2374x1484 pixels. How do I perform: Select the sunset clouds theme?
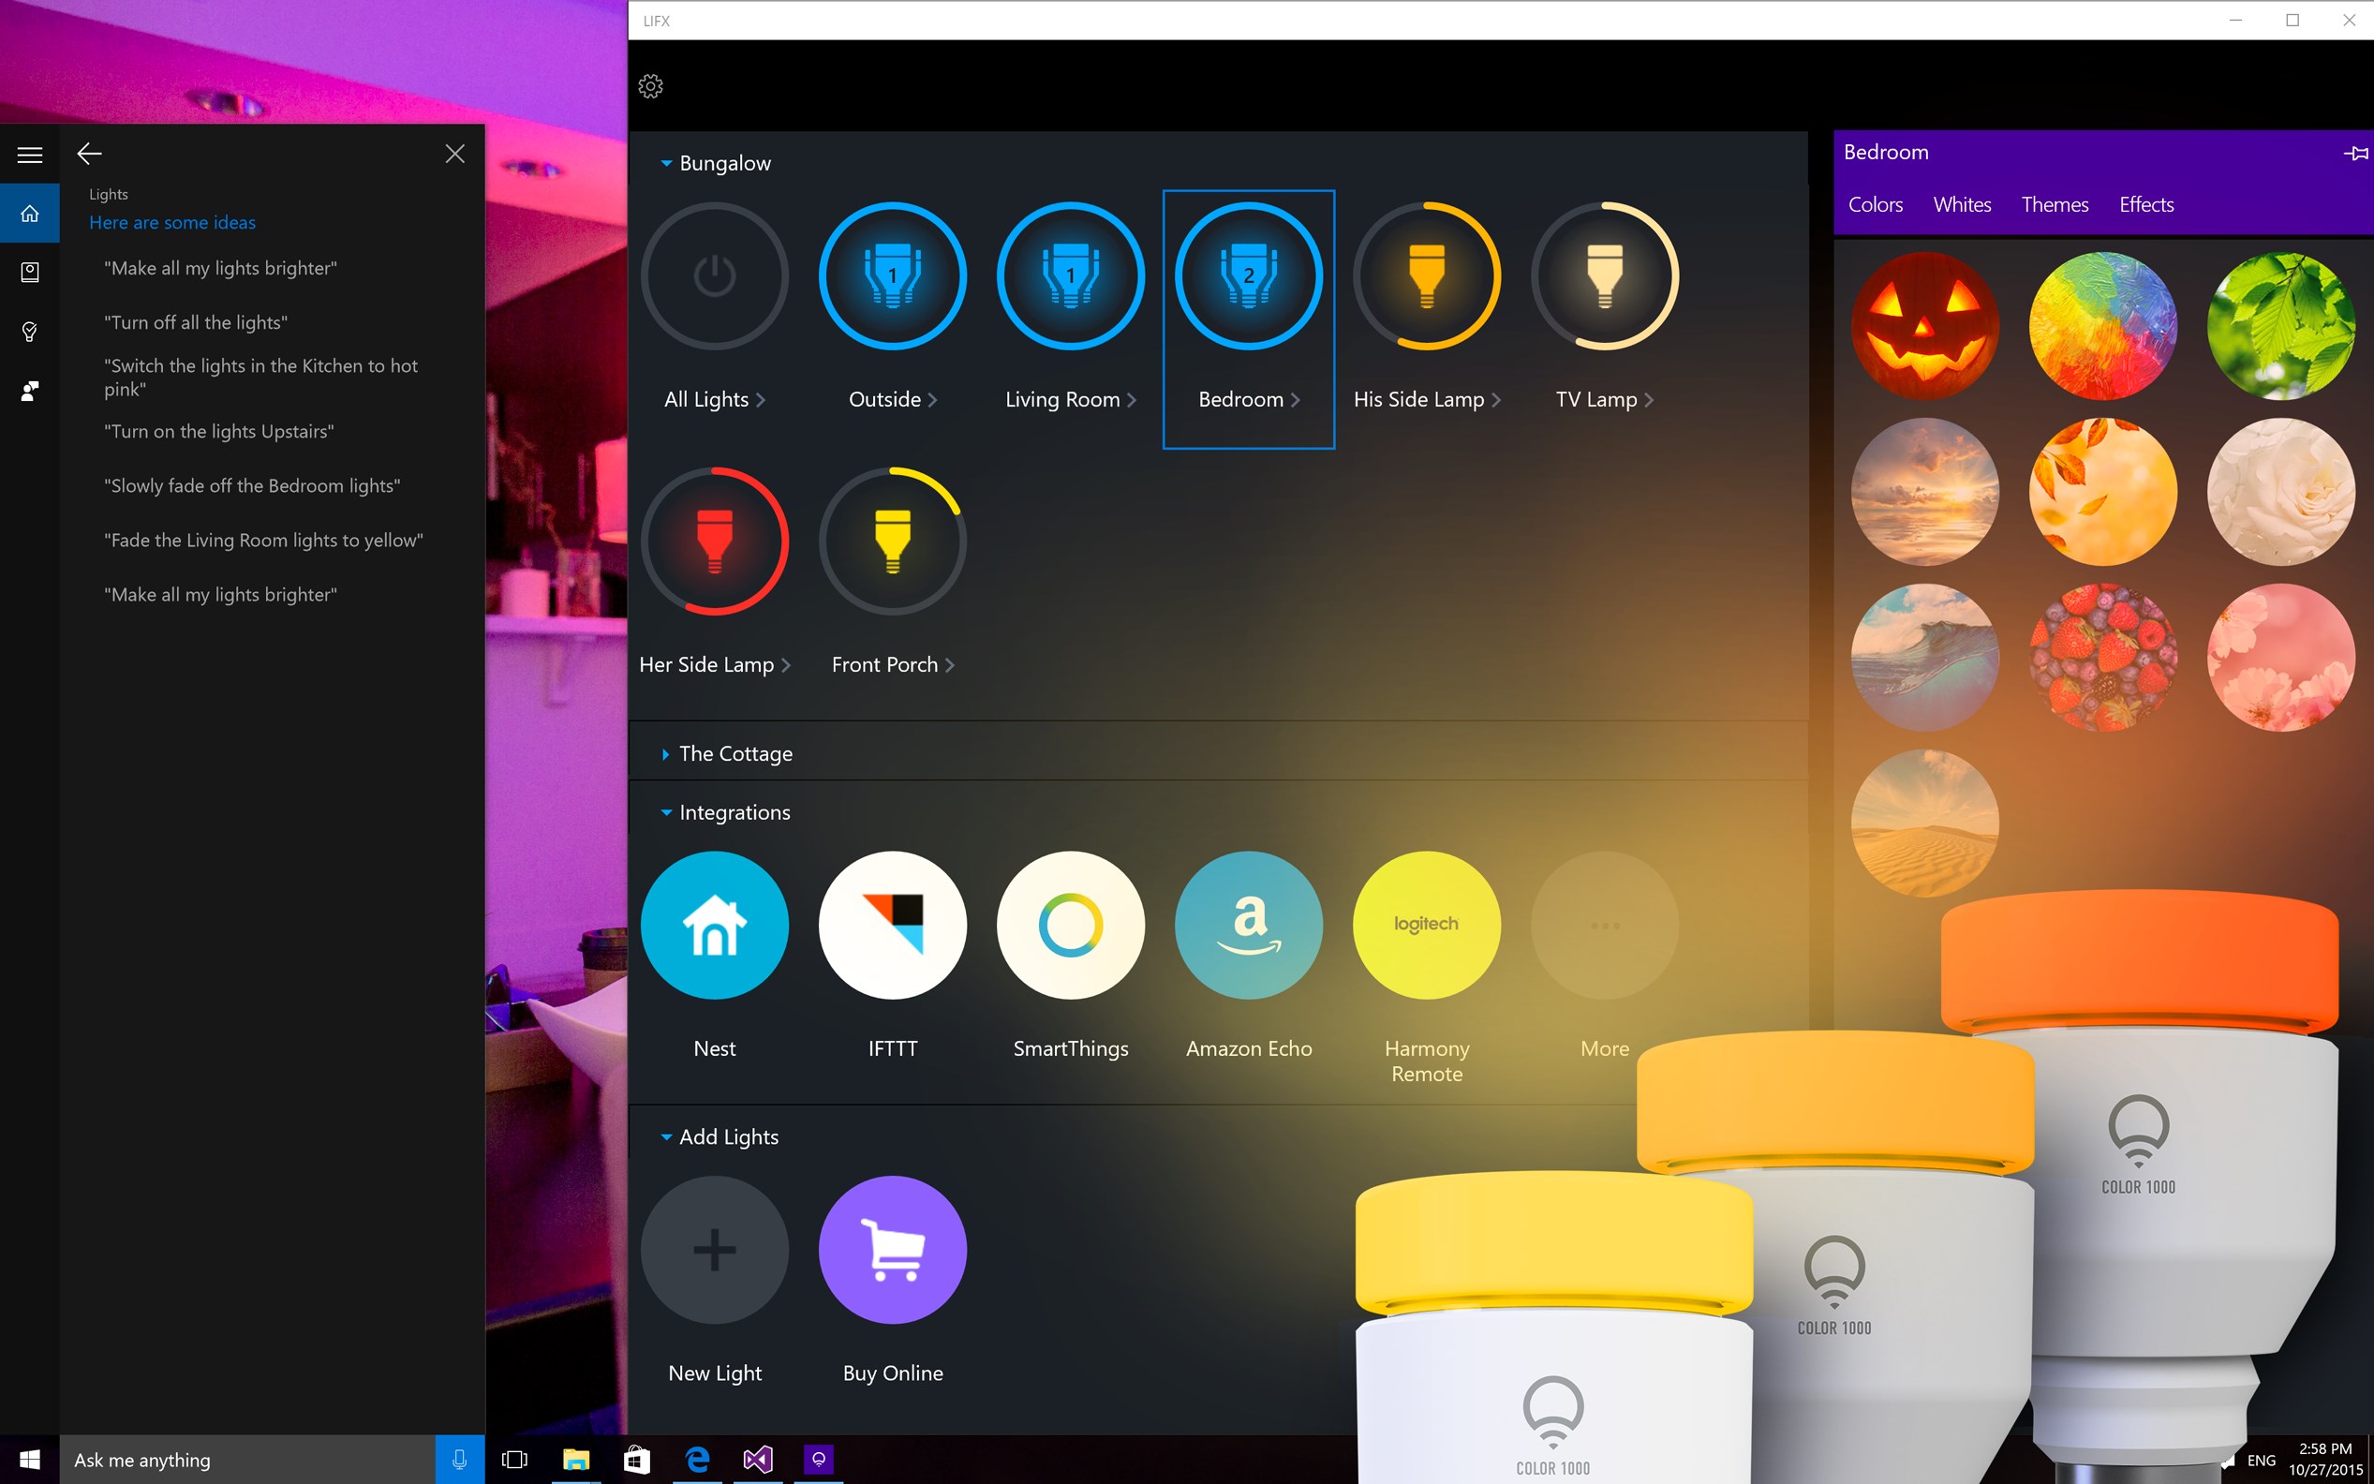coord(1924,492)
